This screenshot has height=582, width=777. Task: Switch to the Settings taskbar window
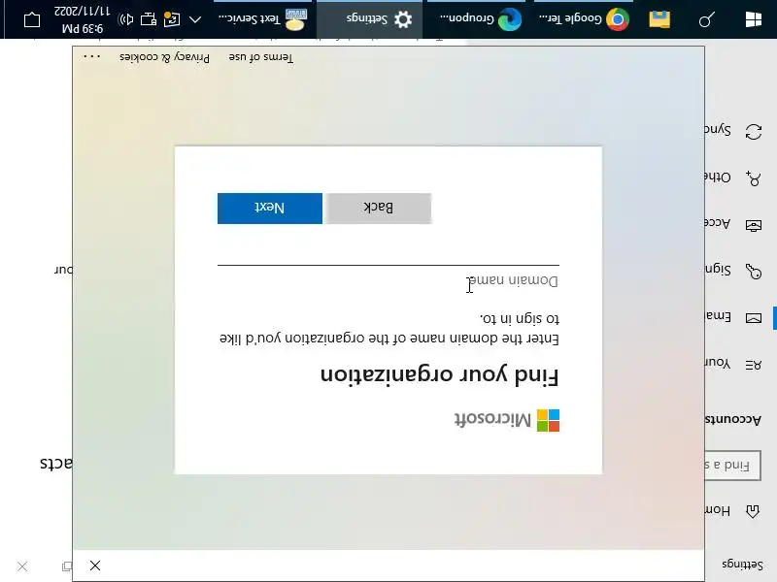tap(369, 19)
